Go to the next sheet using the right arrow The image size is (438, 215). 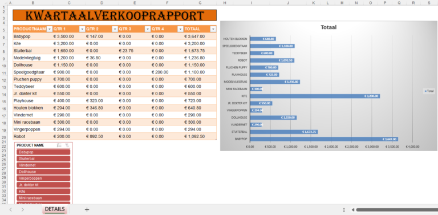click(x=23, y=209)
